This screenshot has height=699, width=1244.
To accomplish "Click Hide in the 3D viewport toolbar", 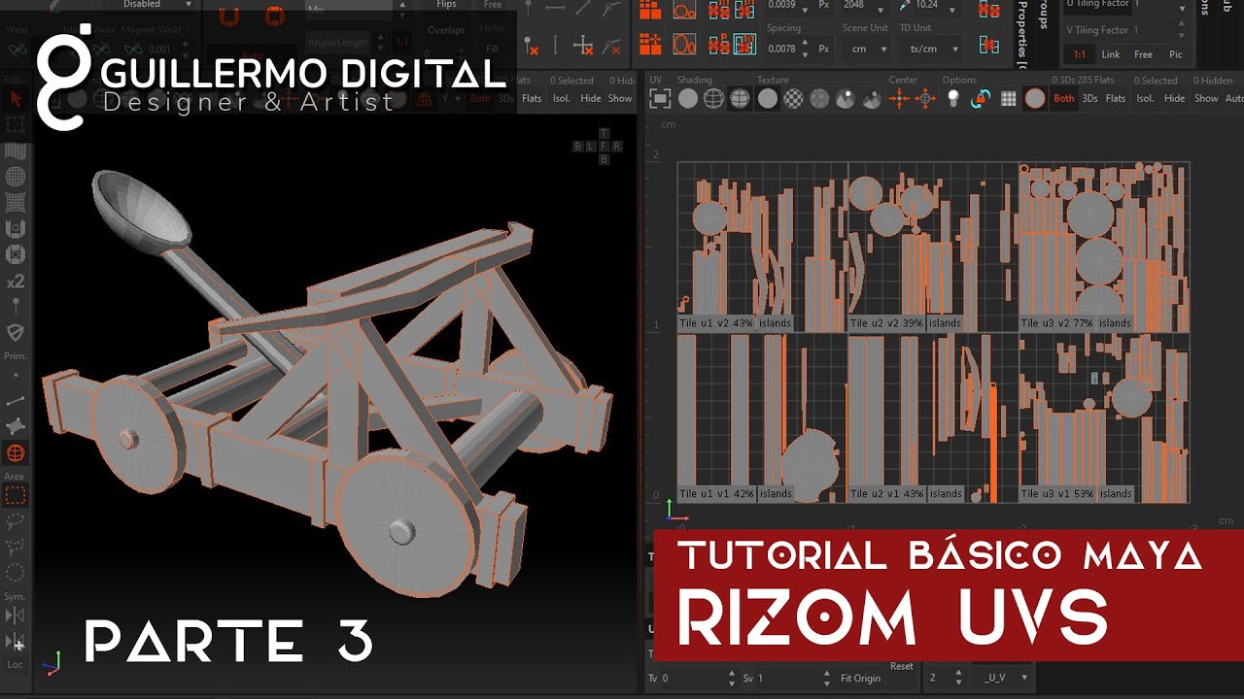I will 591,99.
